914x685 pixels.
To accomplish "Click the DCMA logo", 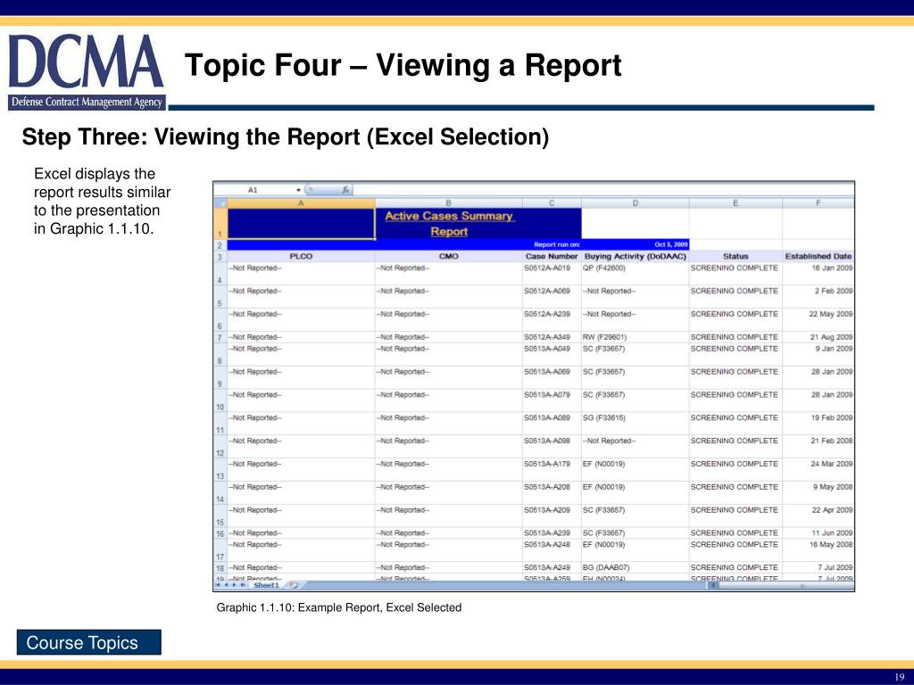I will click(87, 71).
